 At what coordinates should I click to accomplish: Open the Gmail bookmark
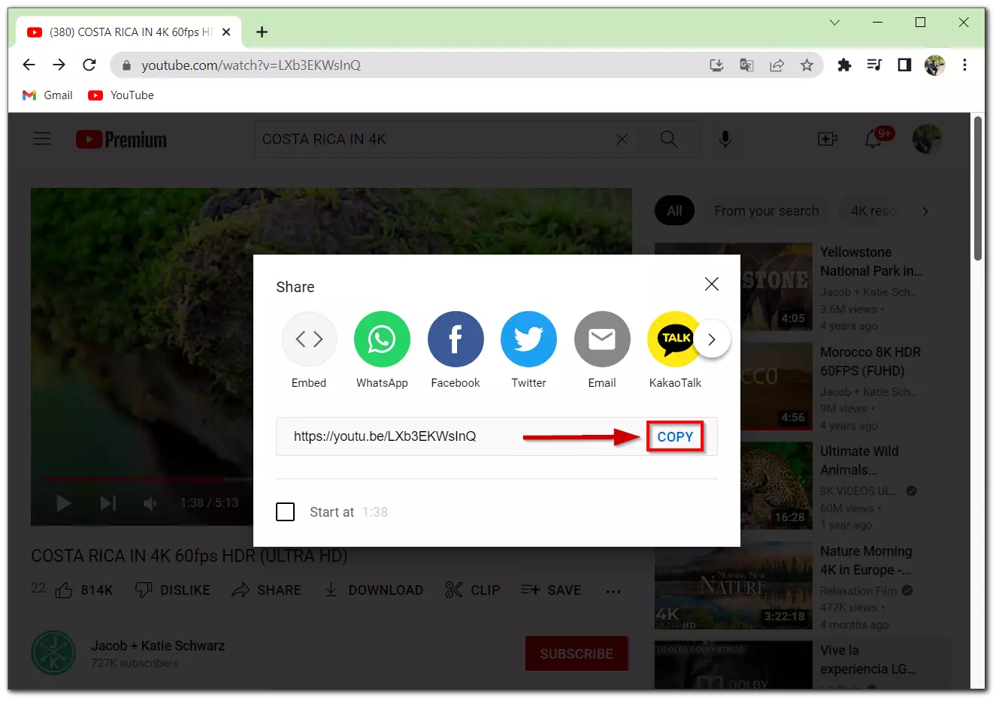pos(48,95)
